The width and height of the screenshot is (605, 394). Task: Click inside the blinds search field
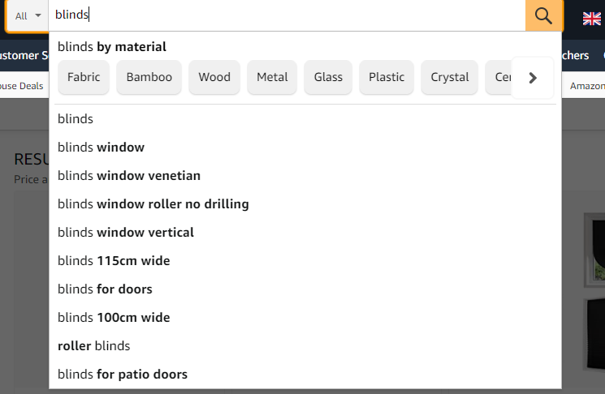[287, 15]
